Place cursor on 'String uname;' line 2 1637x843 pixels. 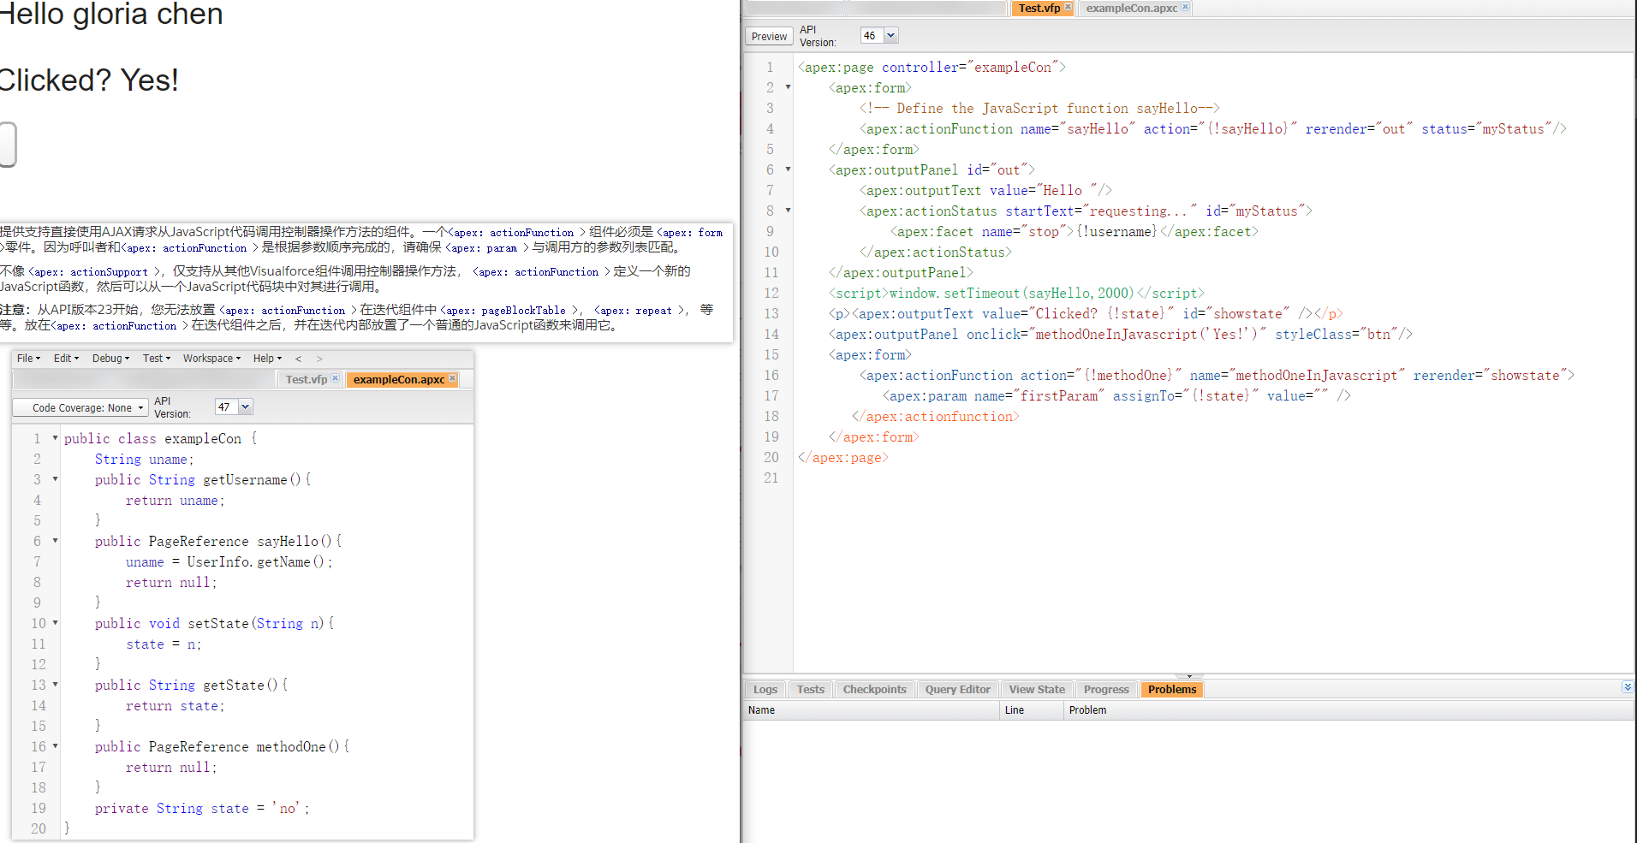pyautogui.click(x=145, y=459)
